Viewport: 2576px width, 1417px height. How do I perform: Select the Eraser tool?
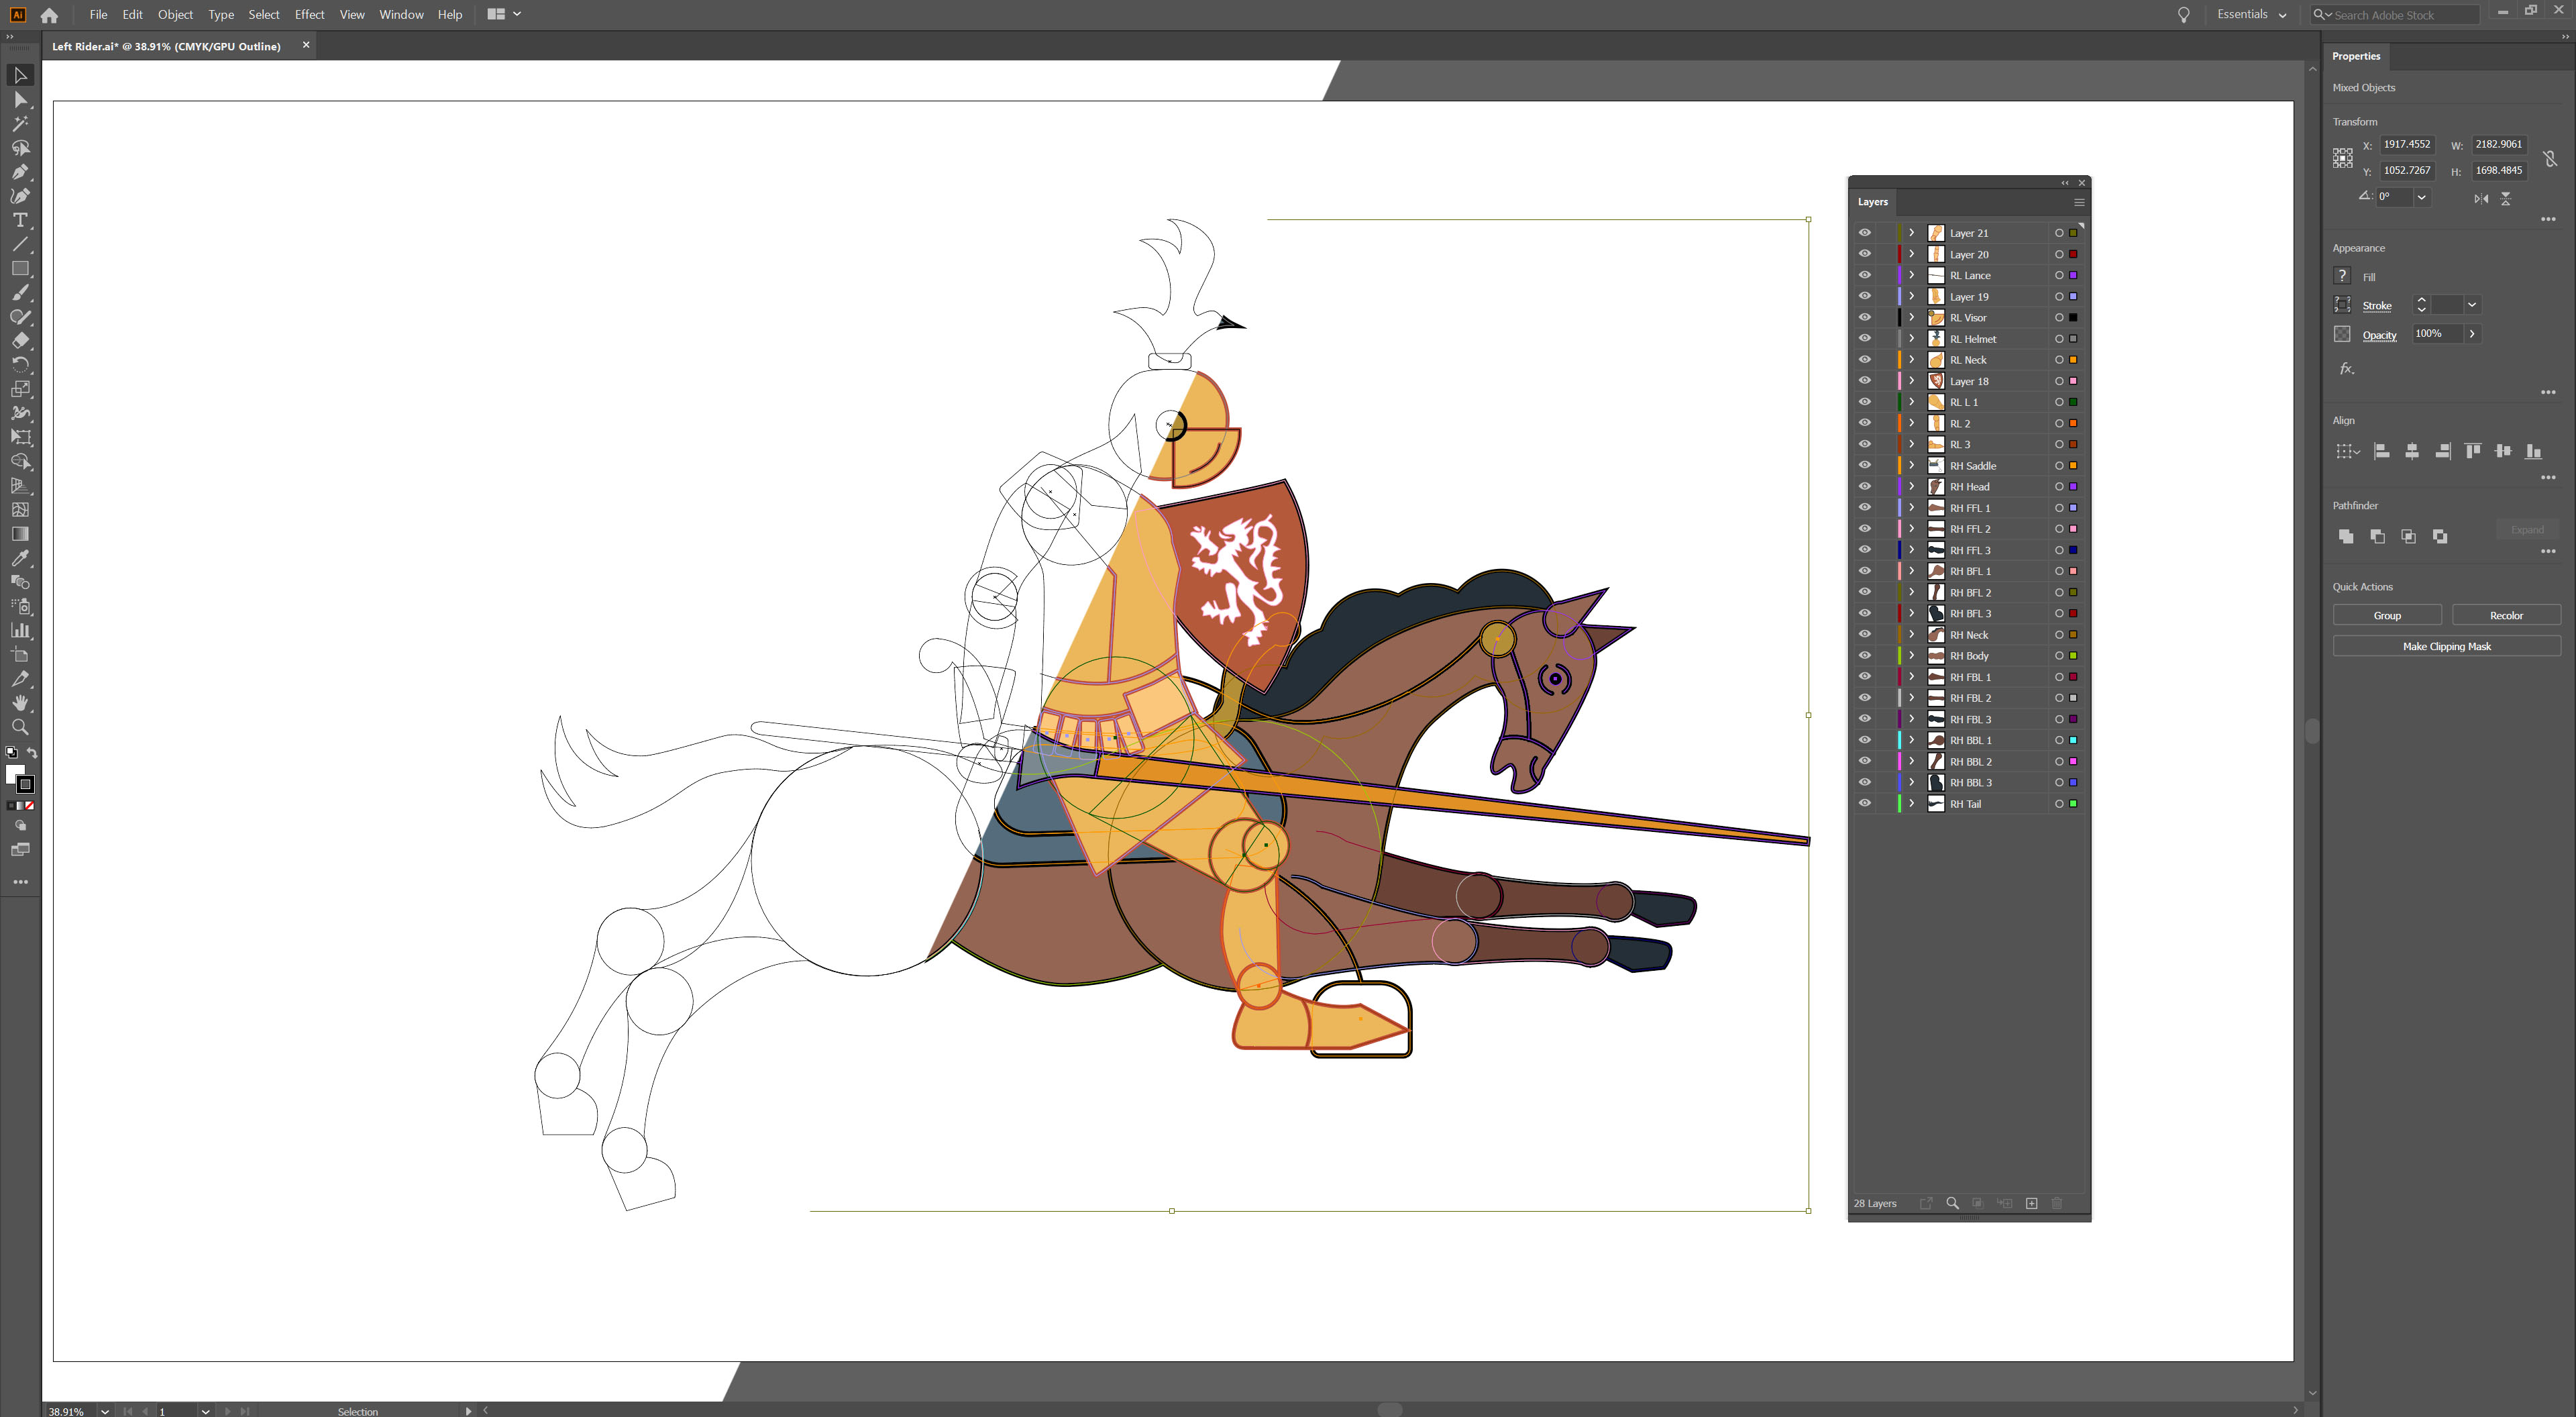pos(20,341)
